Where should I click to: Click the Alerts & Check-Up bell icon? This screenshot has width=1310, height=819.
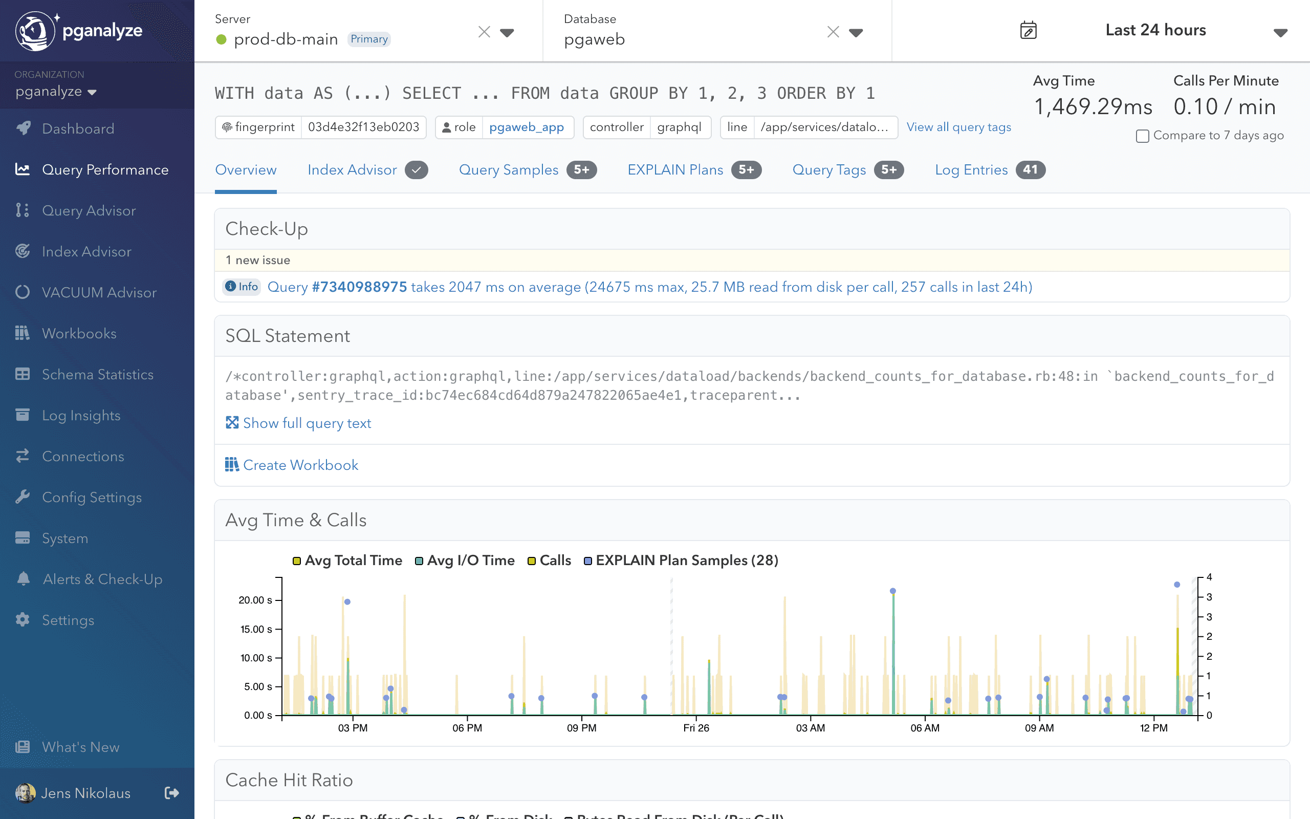[23, 578]
